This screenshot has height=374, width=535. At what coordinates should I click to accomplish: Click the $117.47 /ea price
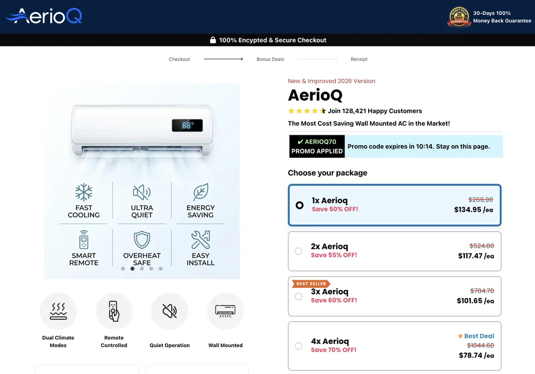point(476,256)
